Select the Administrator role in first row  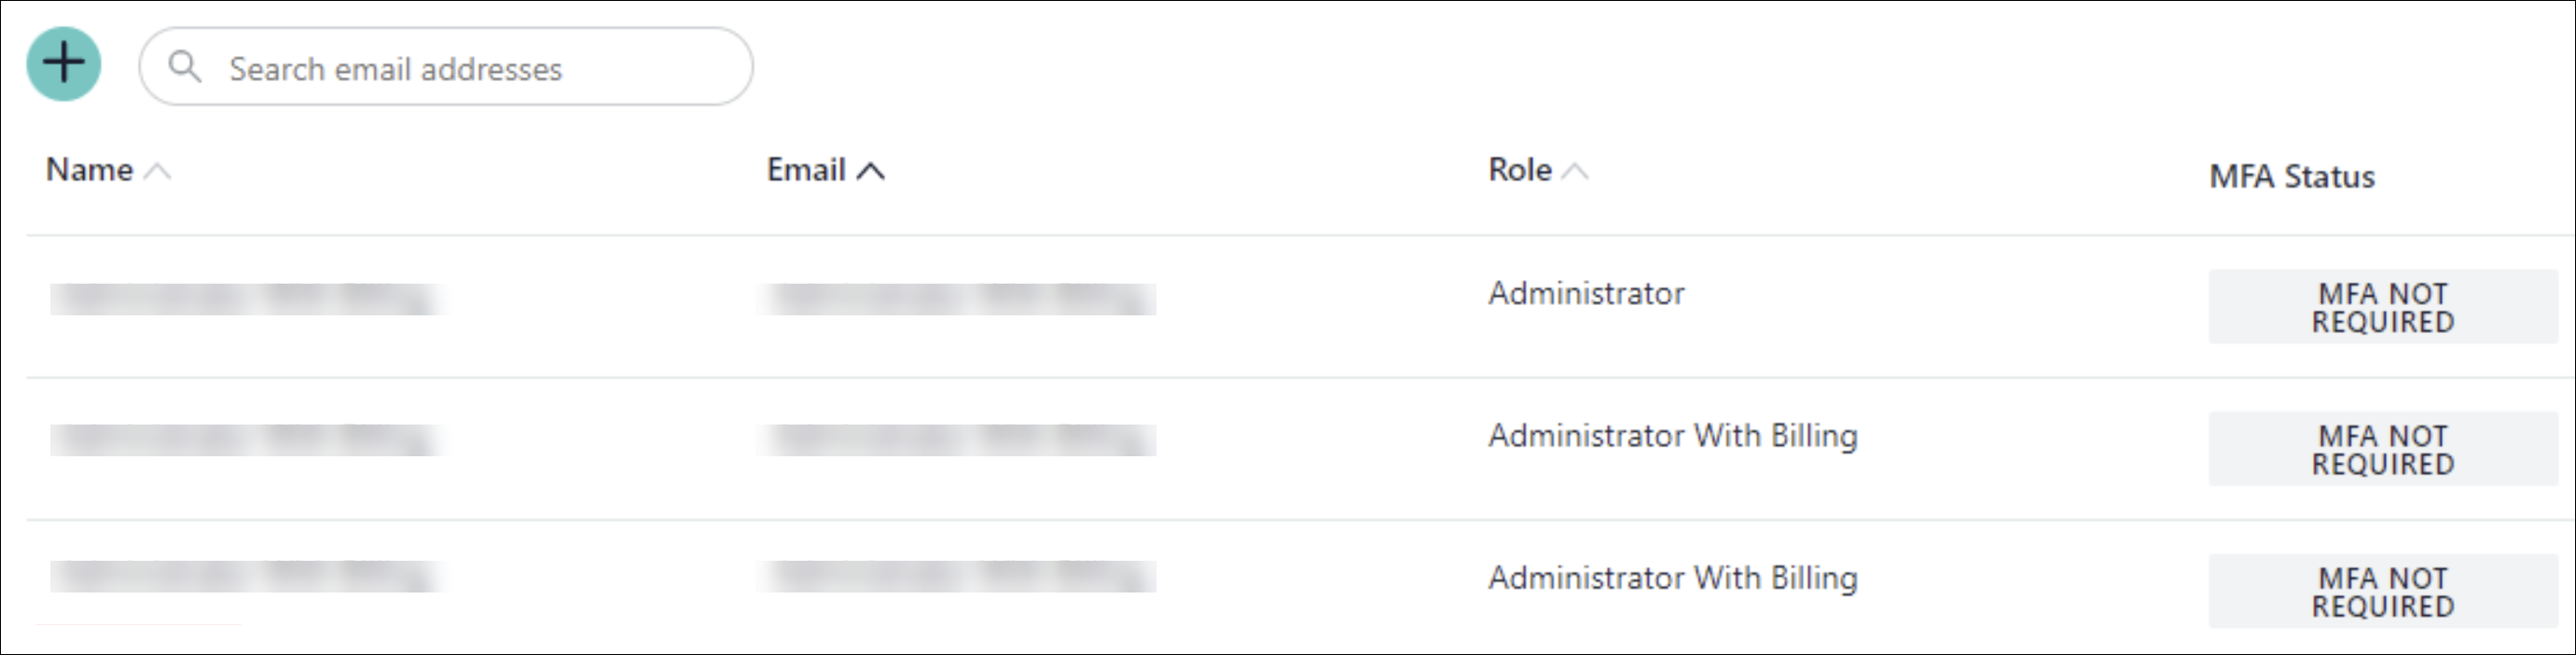pos(1586,294)
